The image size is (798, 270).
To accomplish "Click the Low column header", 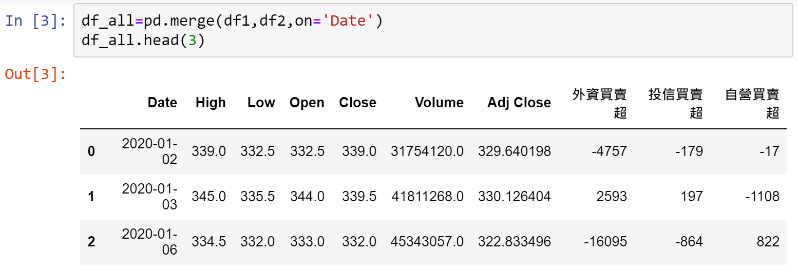I will tap(261, 103).
